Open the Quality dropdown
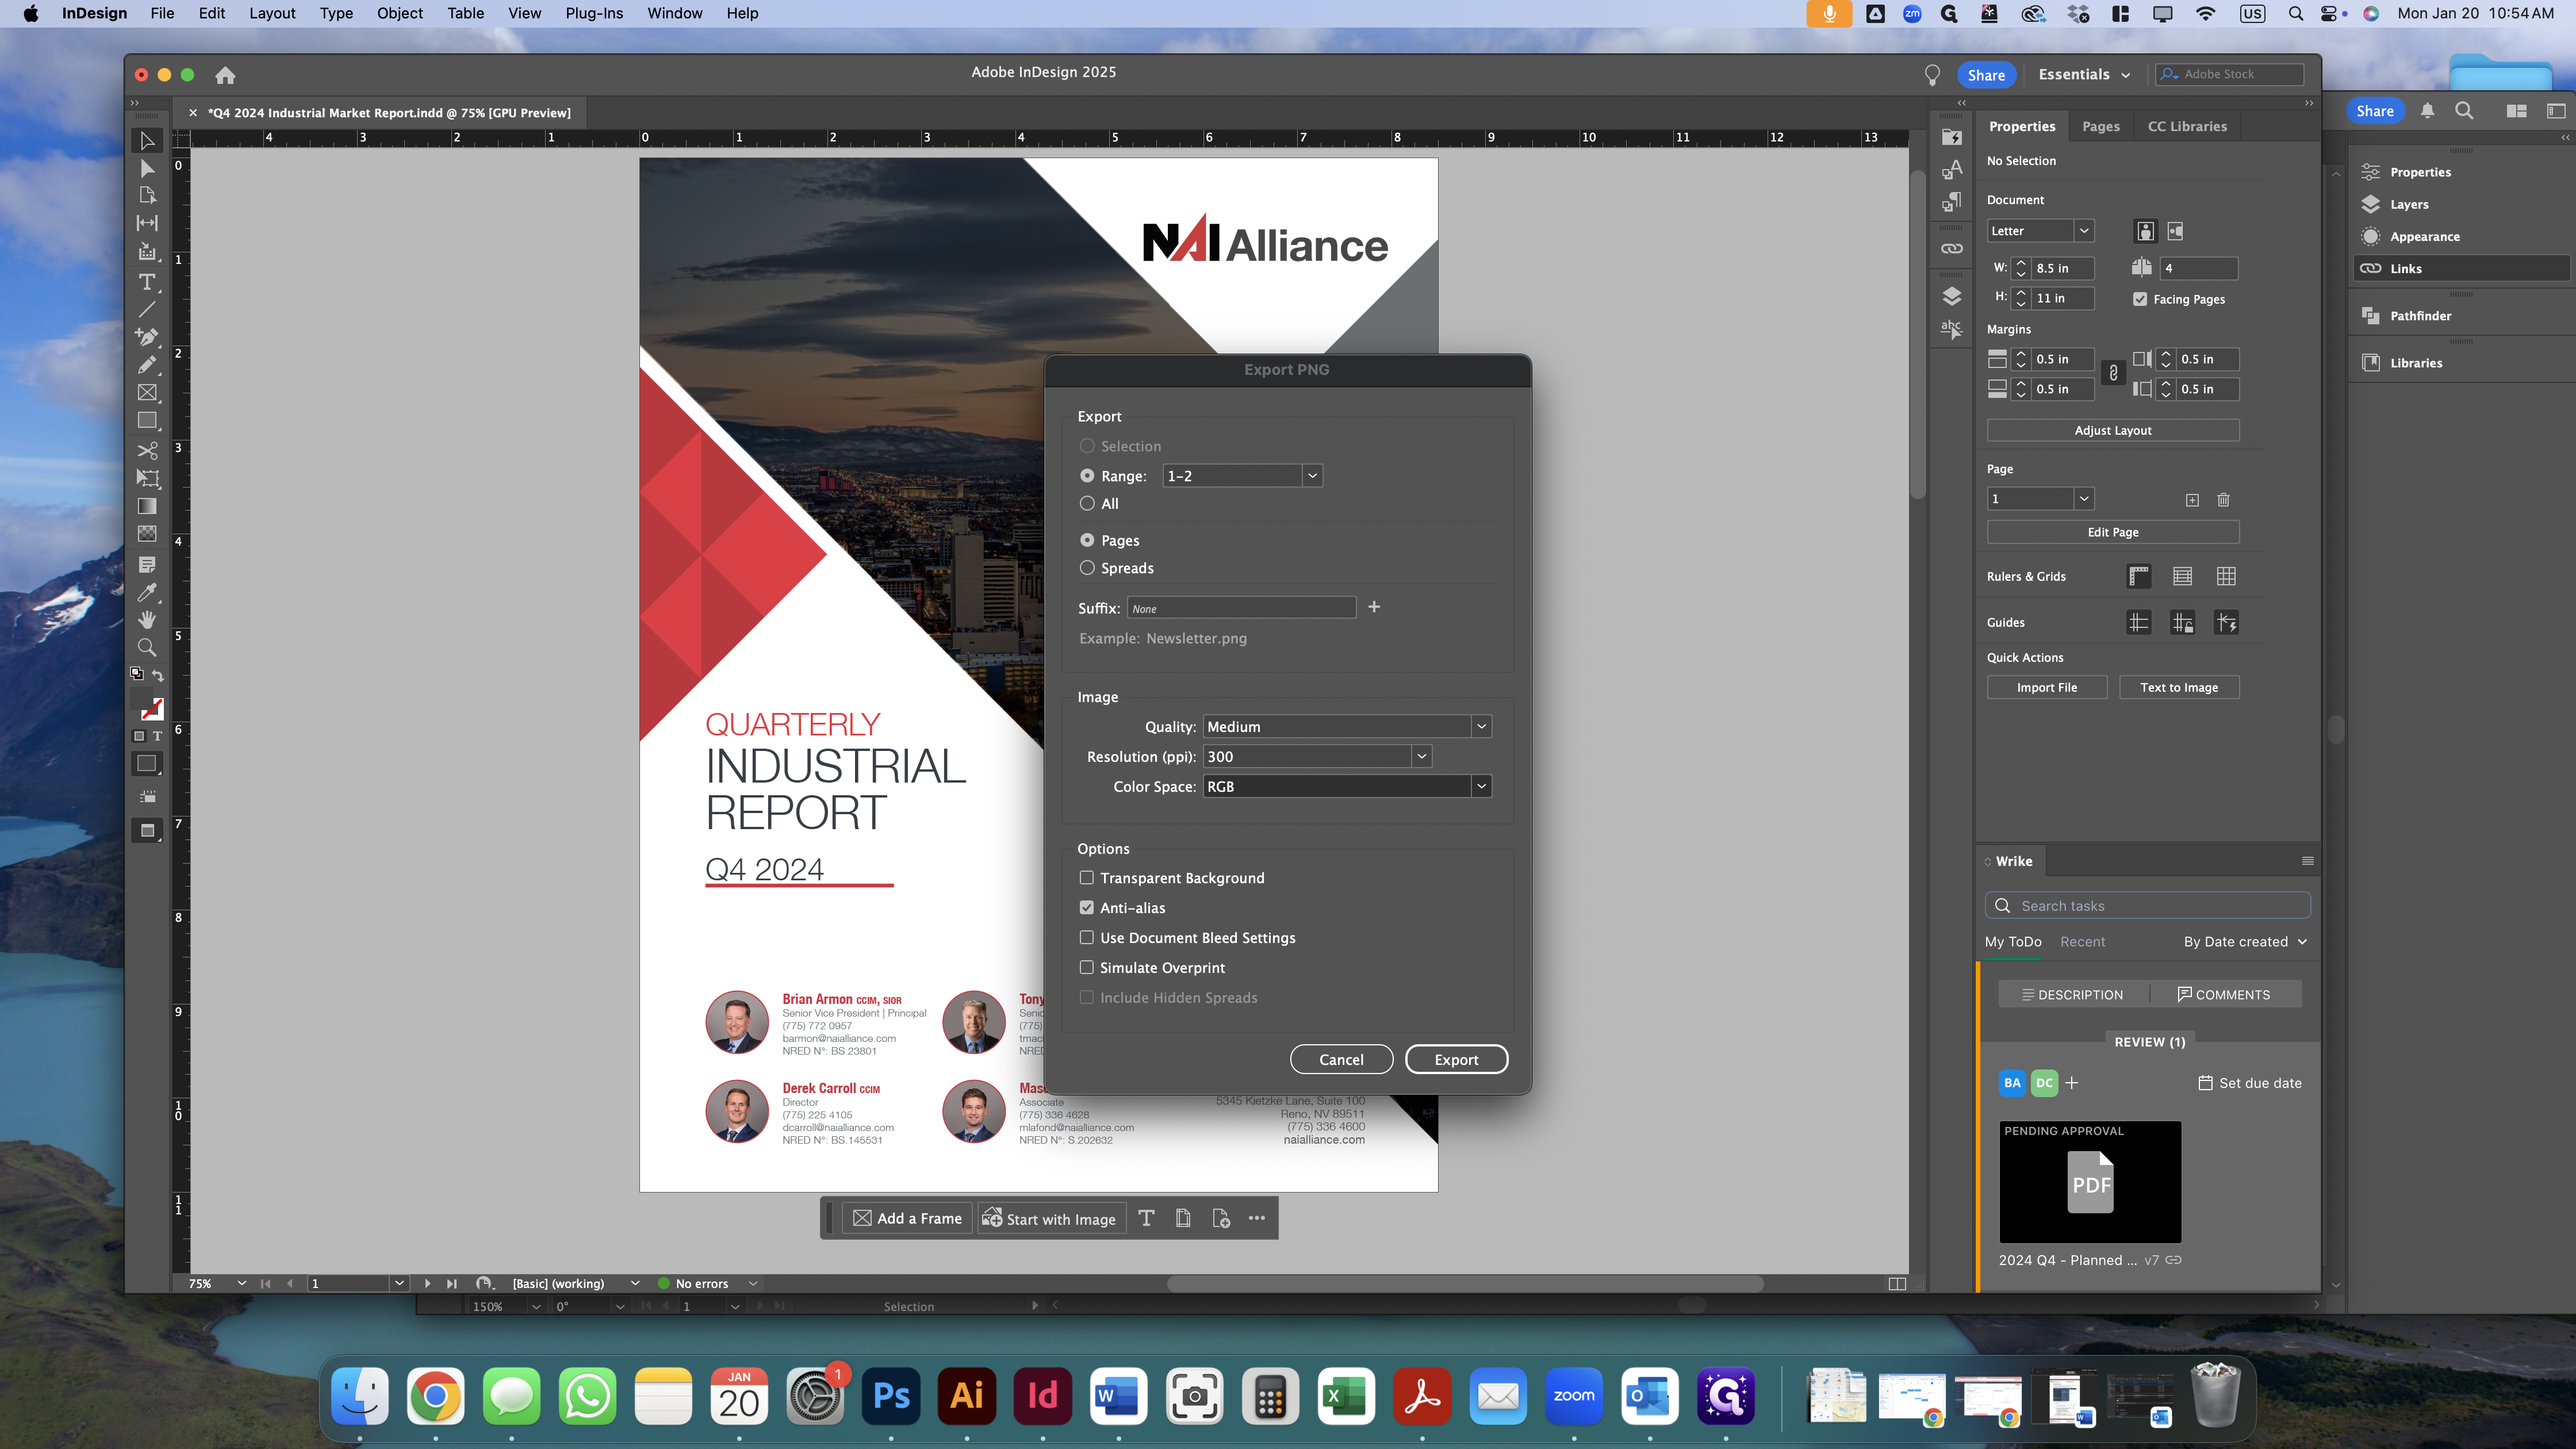The image size is (2576, 1449). click(x=1347, y=727)
